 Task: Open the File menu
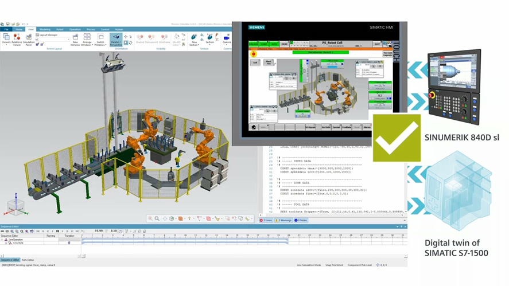point(6,29)
